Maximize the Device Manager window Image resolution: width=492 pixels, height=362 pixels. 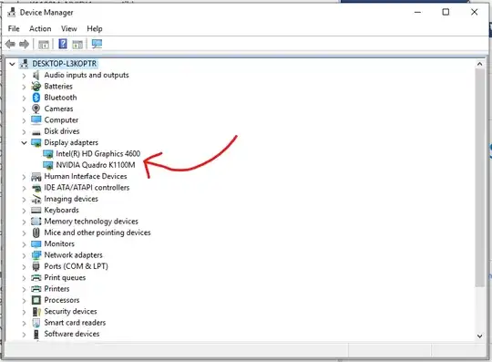coord(446,12)
